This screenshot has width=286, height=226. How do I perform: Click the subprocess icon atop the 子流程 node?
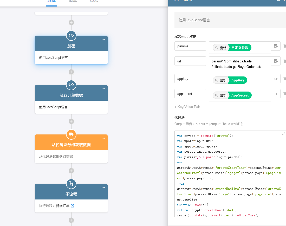(71, 184)
